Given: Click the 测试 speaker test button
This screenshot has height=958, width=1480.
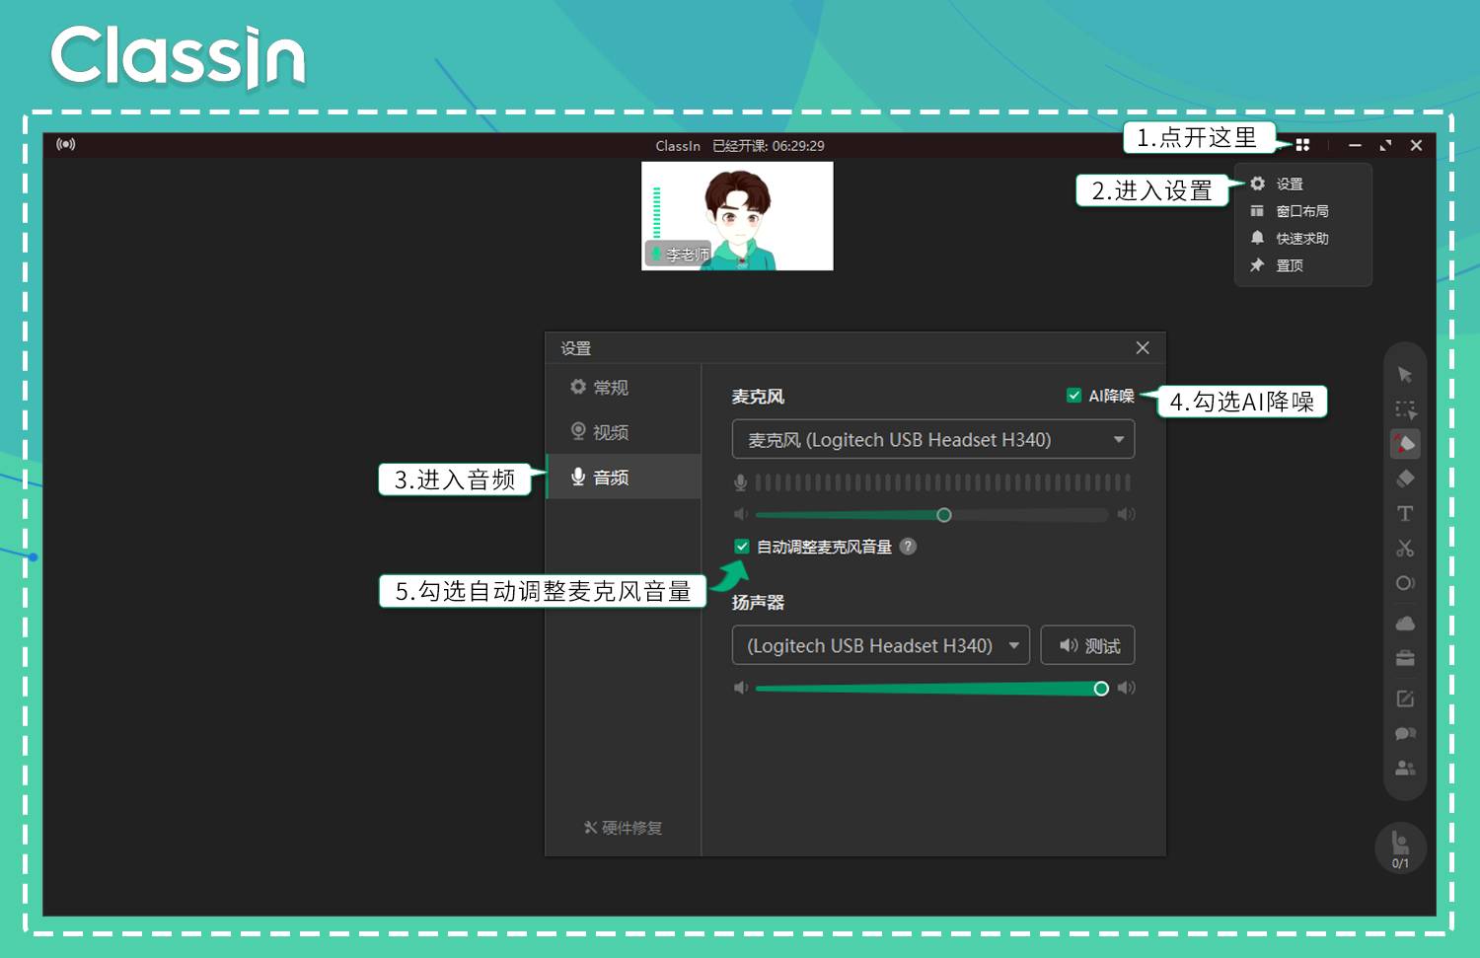Looking at the screenshot, I should coord(1088,645).
